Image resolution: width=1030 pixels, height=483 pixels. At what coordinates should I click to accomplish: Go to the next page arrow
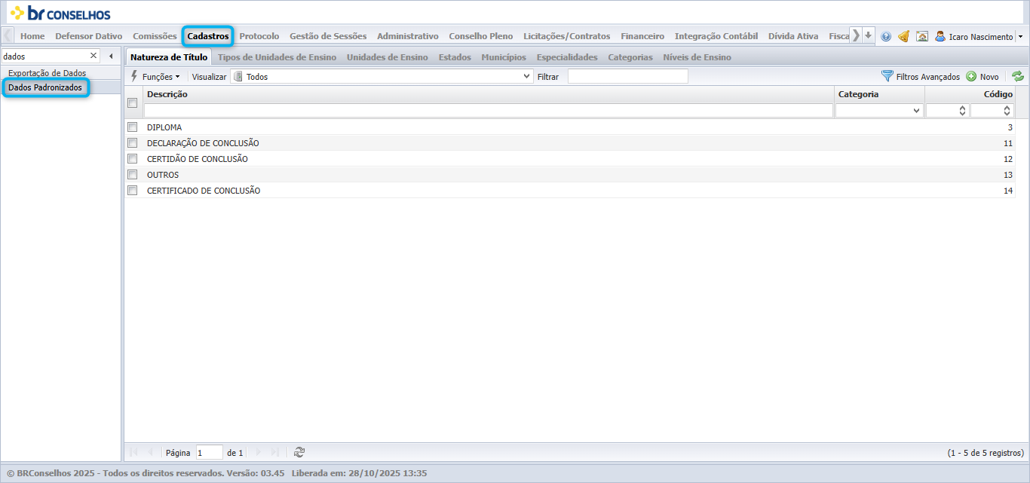click(x=259, y=452)
